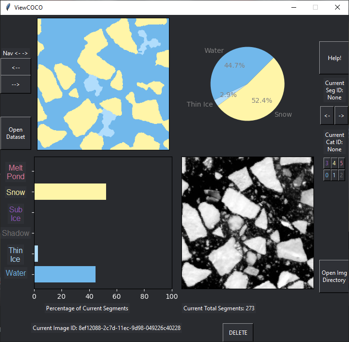Select category ID 0 button
349x342 pixels.
pyautogui.click(x=327, y=175)
